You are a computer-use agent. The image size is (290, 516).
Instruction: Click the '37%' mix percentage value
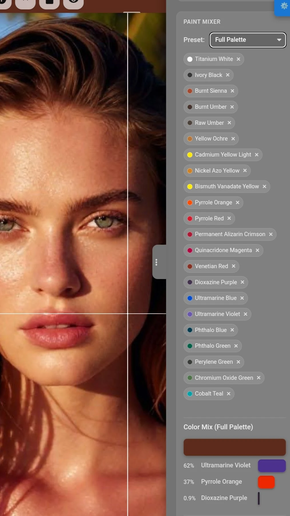[189, 482]
